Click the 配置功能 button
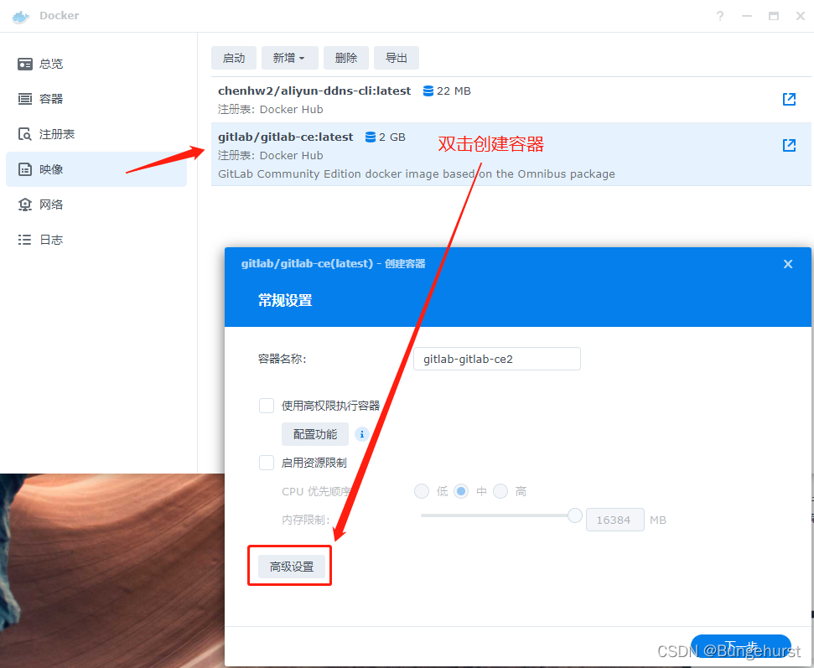 point(314,434)
